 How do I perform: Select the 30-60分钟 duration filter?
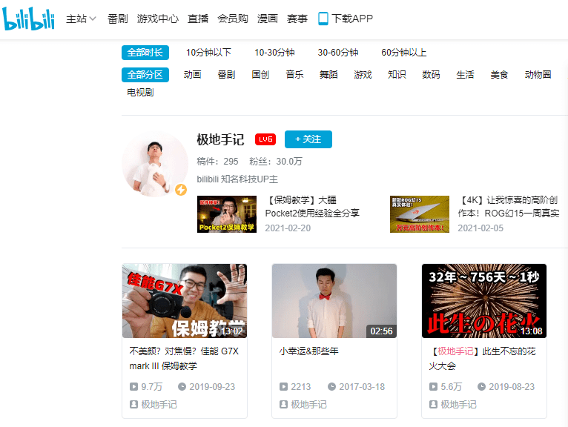tap(338, 53)
